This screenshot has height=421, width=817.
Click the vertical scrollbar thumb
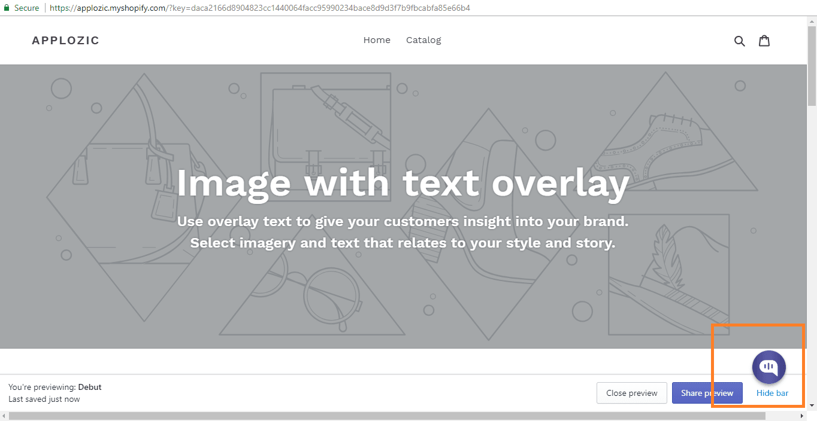tap(812, 66)
